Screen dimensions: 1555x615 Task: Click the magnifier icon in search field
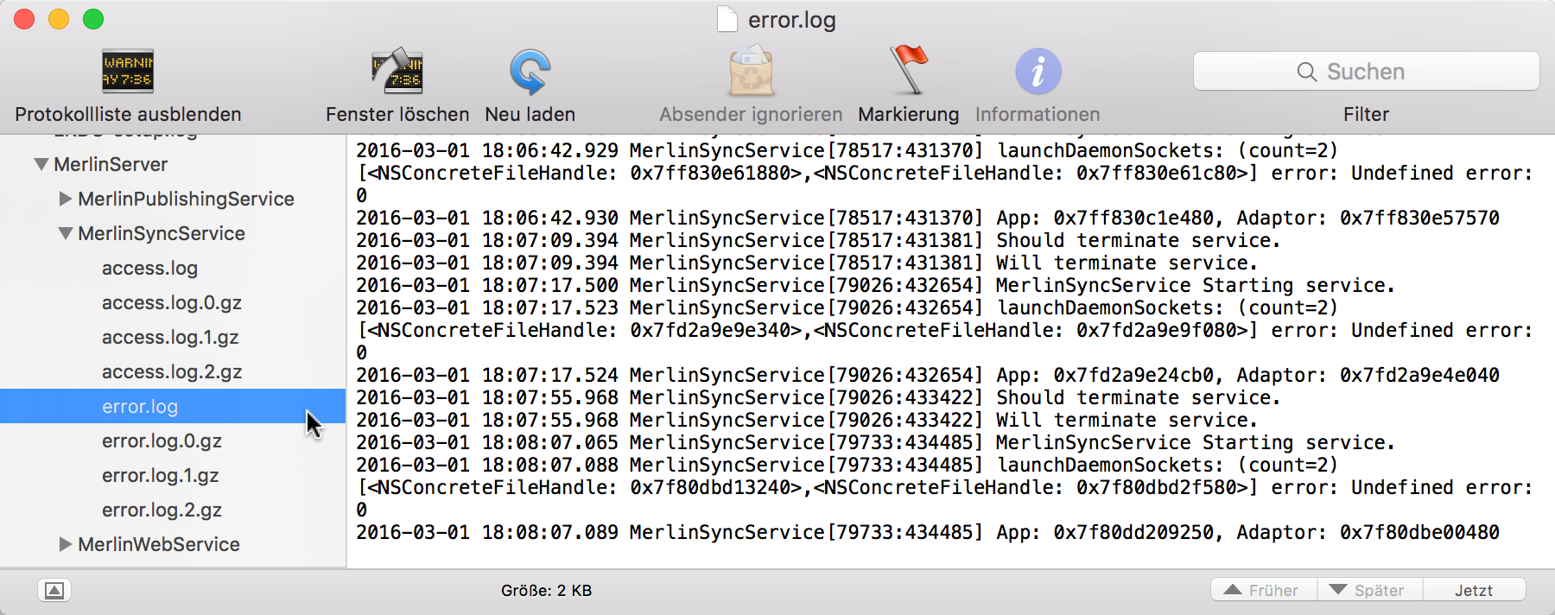(1307, 72)
